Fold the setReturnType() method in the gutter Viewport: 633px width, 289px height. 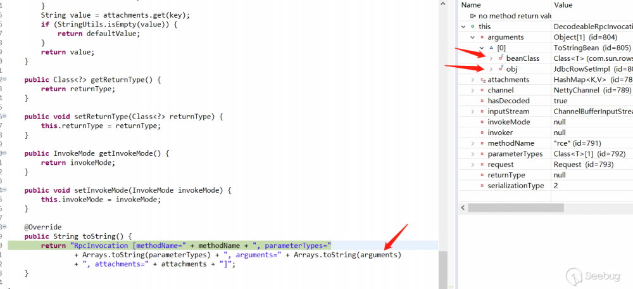point(4,117)
